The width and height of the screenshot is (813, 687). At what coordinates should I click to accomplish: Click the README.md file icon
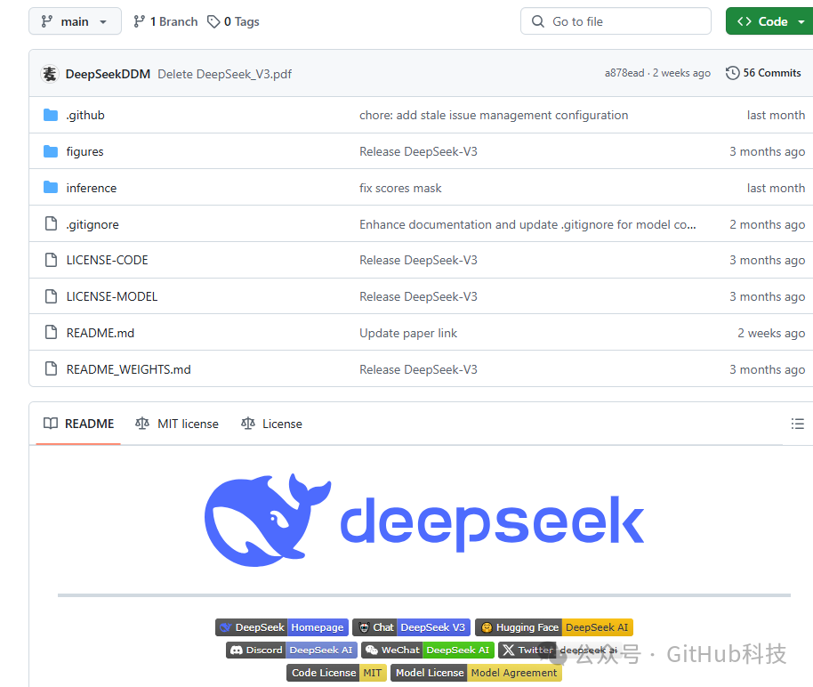pos(51,332)
